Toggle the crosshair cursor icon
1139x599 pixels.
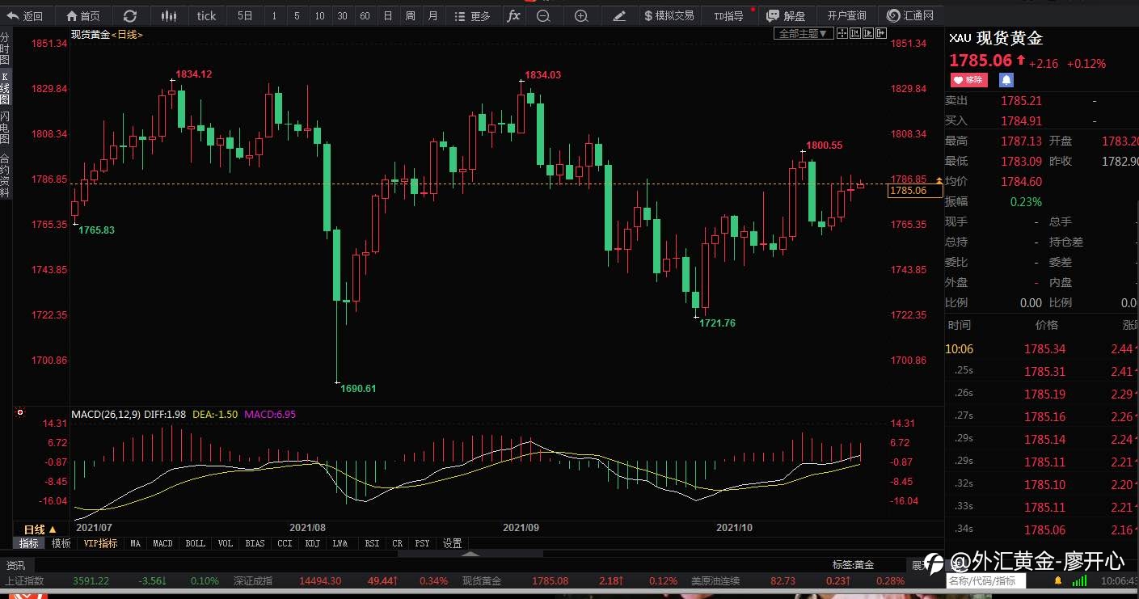click(x=842, y=33)
